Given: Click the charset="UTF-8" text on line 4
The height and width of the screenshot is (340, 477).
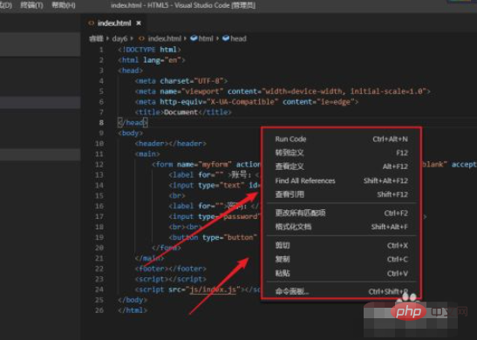Looking at the screenshot, I should [192, 81].
